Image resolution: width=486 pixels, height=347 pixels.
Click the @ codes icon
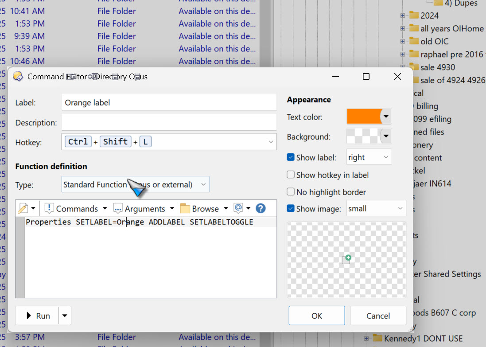[238, 208]
